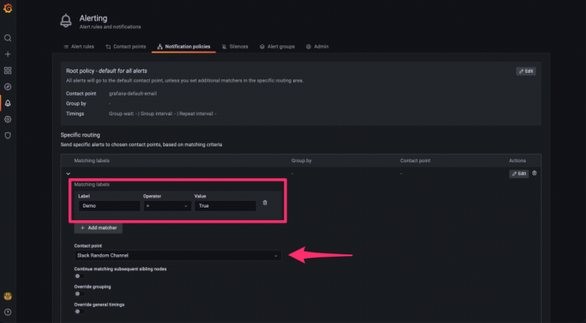
Task: Click the Alerting page title
Action: click(x=94, y=18)
